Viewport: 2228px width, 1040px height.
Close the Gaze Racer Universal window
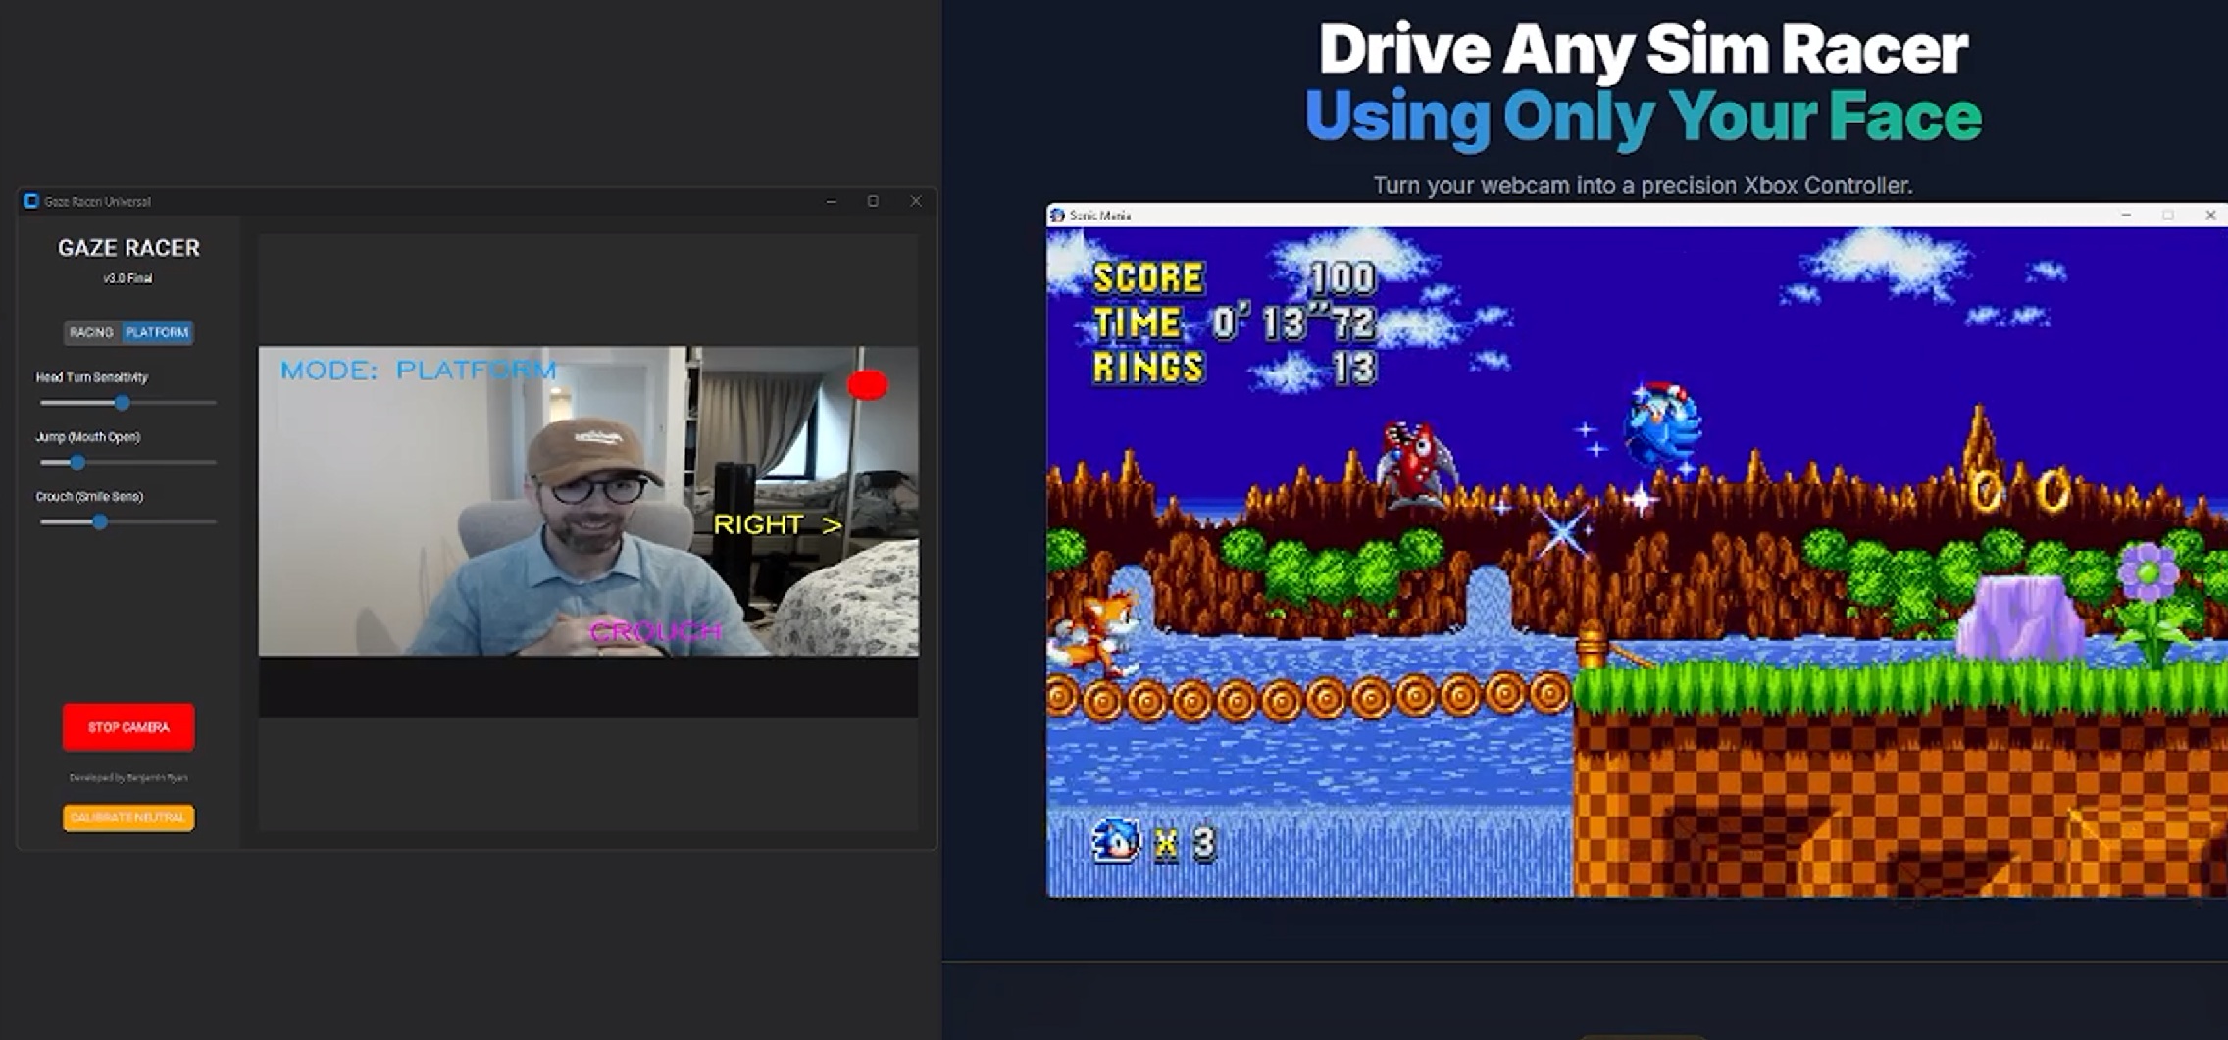pyautogui.click(x=916, y=201)
